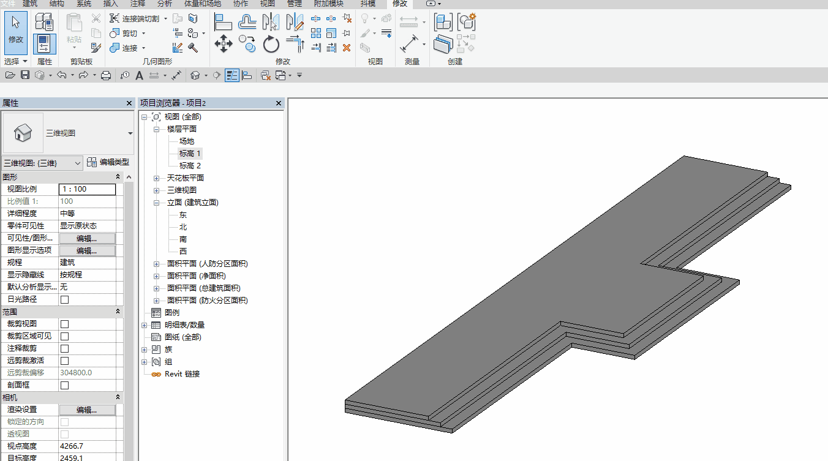
Task: Toggle the Properties (属性) palette button
Action: [44, 44]
